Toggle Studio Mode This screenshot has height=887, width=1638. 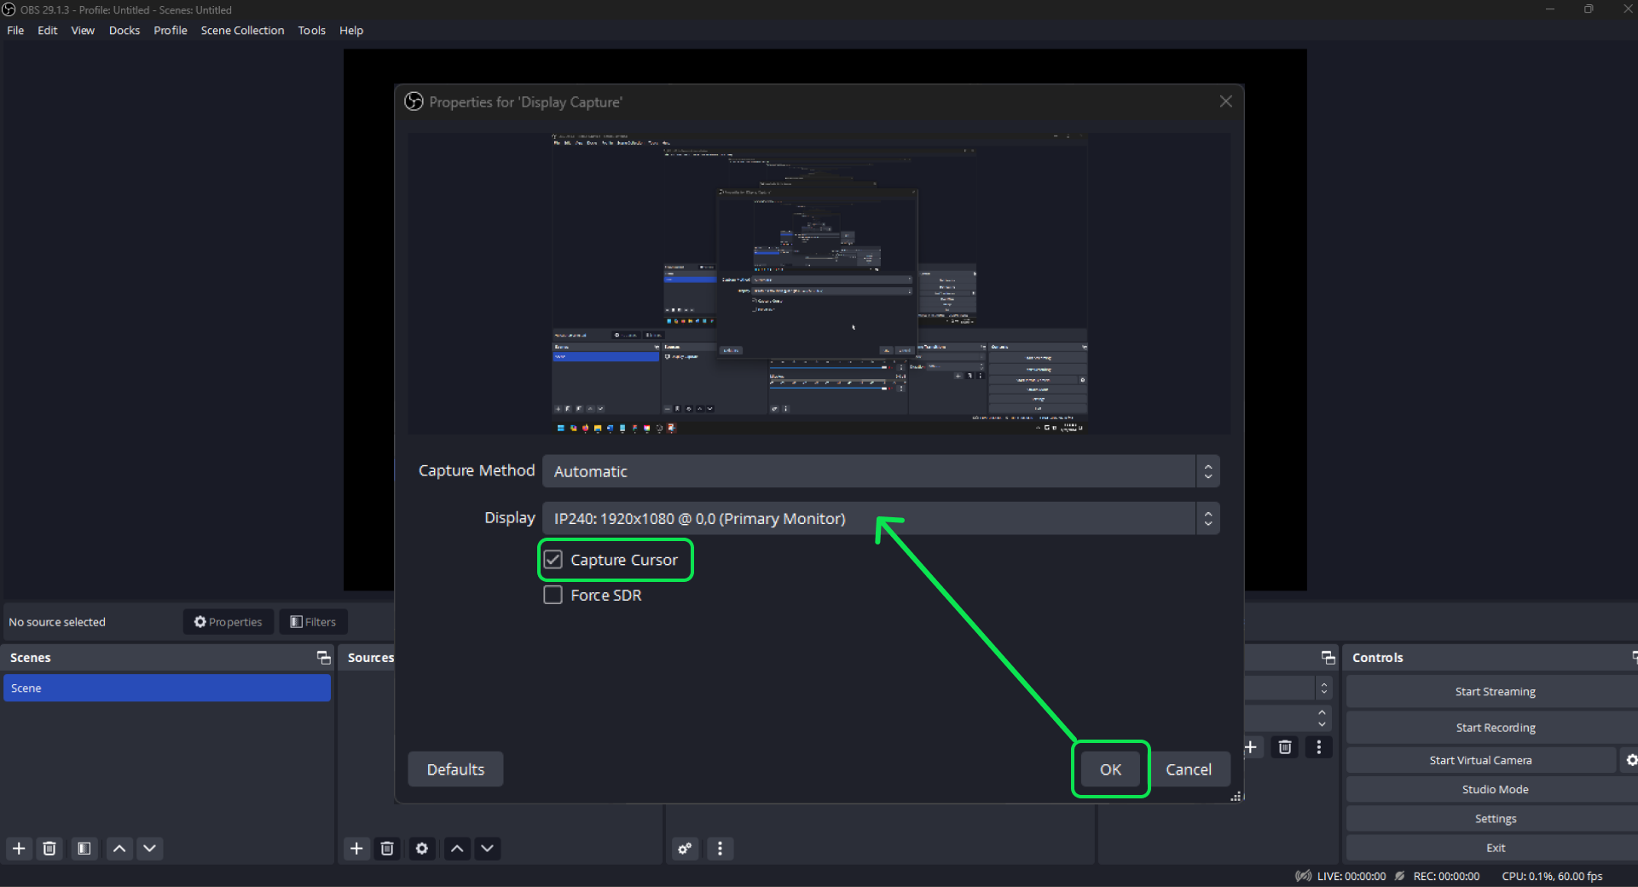click(1495, 789)
